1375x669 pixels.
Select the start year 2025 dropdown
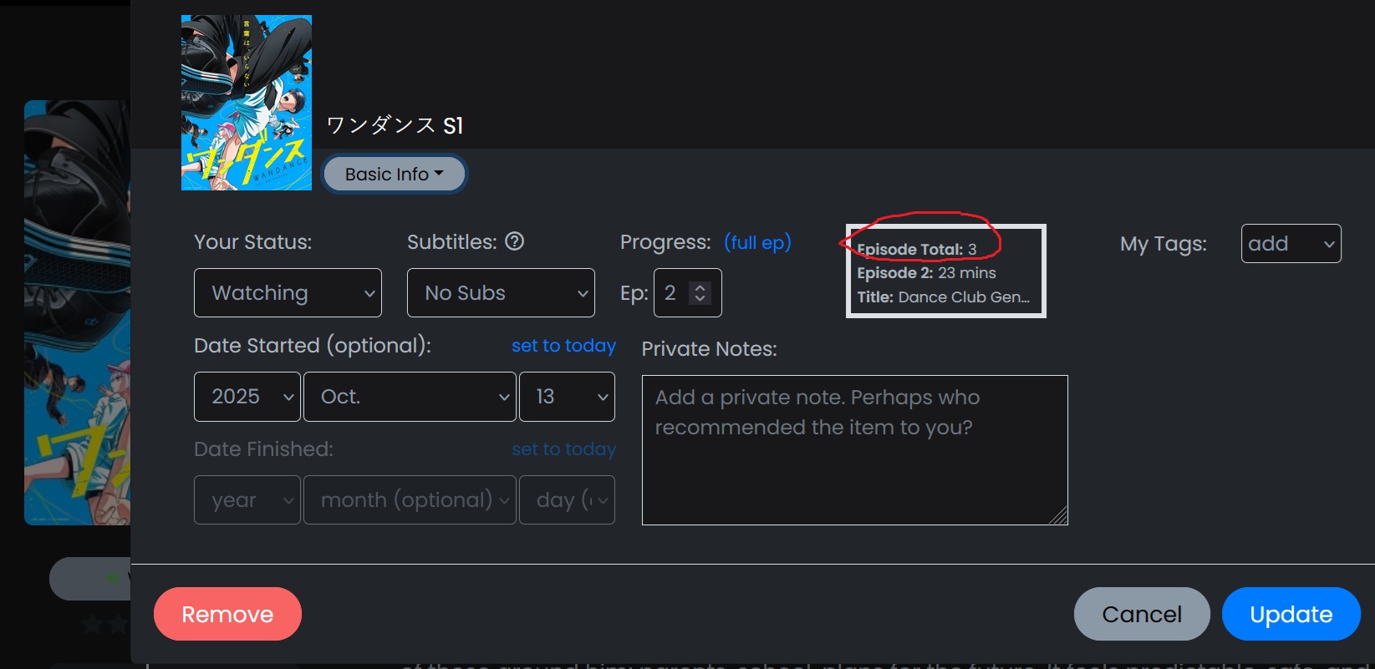247,397
